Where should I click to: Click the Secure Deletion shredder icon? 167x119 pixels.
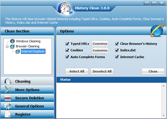(x=8, y=98)
